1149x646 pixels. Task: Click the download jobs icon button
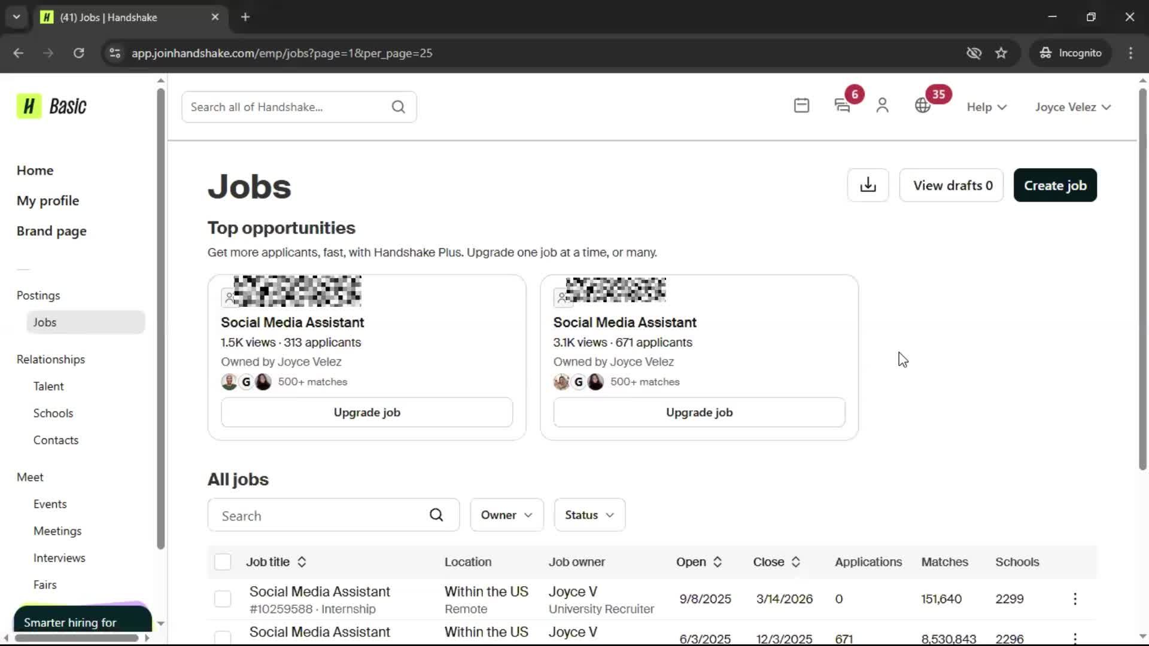(868, 185)
